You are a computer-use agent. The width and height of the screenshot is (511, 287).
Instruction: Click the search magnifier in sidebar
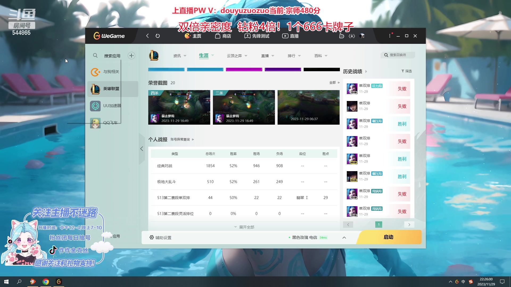click(x=95, y=56)
